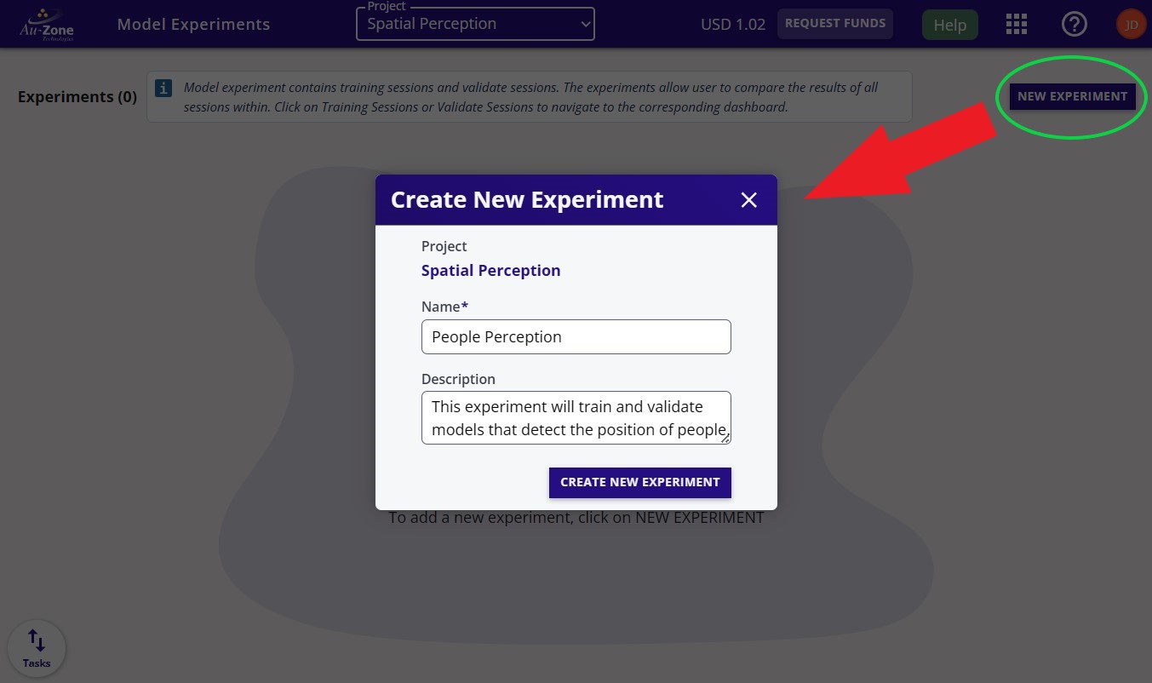Screen dimensions: 1152x683
Task: Click the NEW EXPERIMENT button
Action: [1072, 96]
